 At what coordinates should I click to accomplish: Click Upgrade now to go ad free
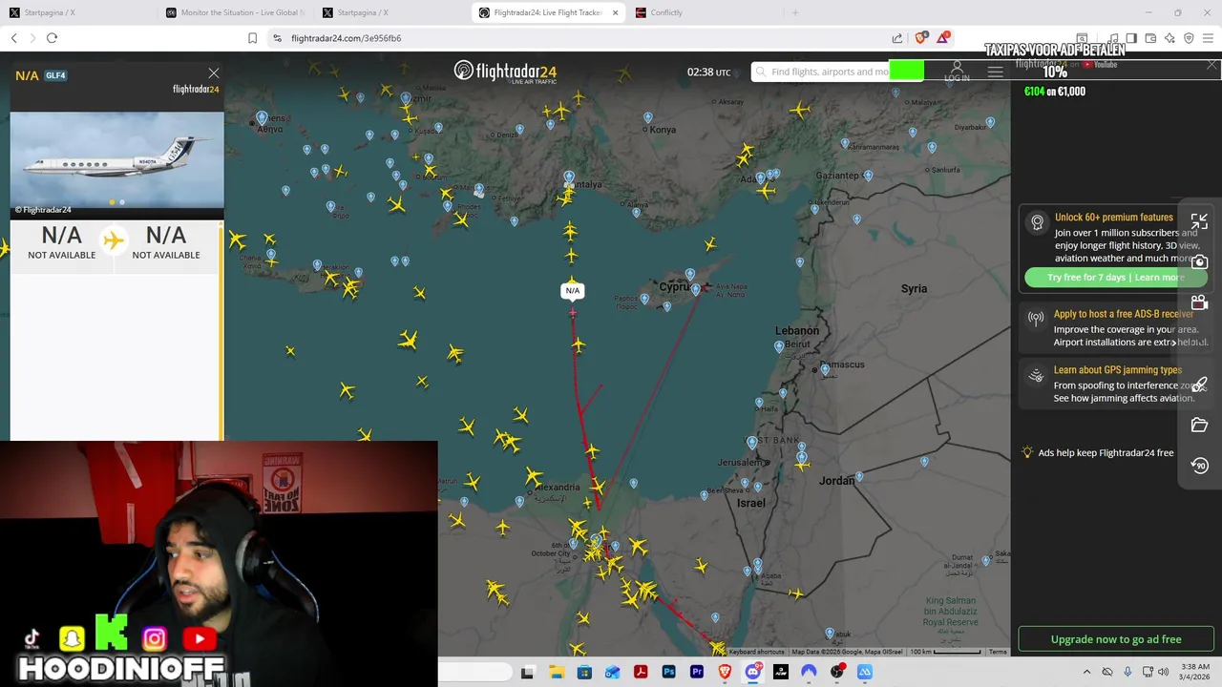point(1116,639)
